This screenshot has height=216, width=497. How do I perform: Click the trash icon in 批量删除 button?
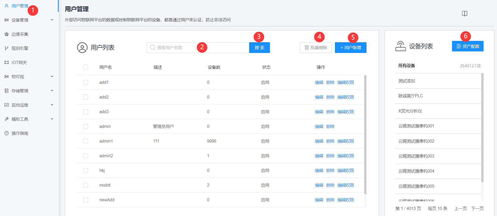[307, 48]
